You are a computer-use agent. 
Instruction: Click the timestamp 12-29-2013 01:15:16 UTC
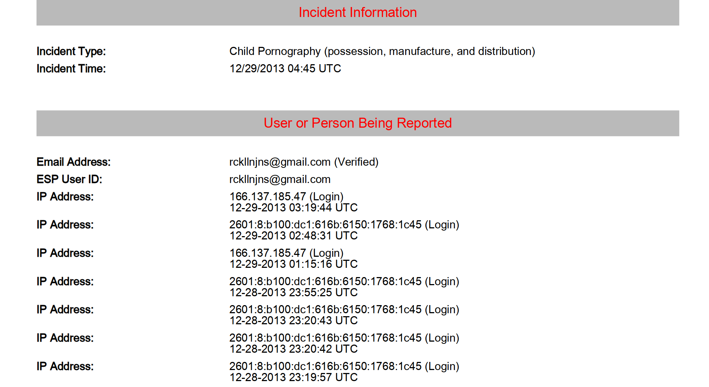click(x=293, y=264)
